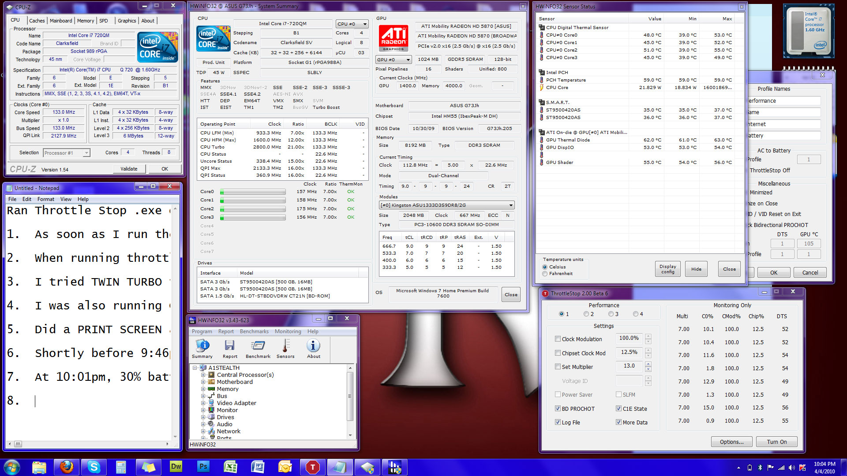Click the Report icon in HWiNFO32 toolbar

tap(230, 349)
